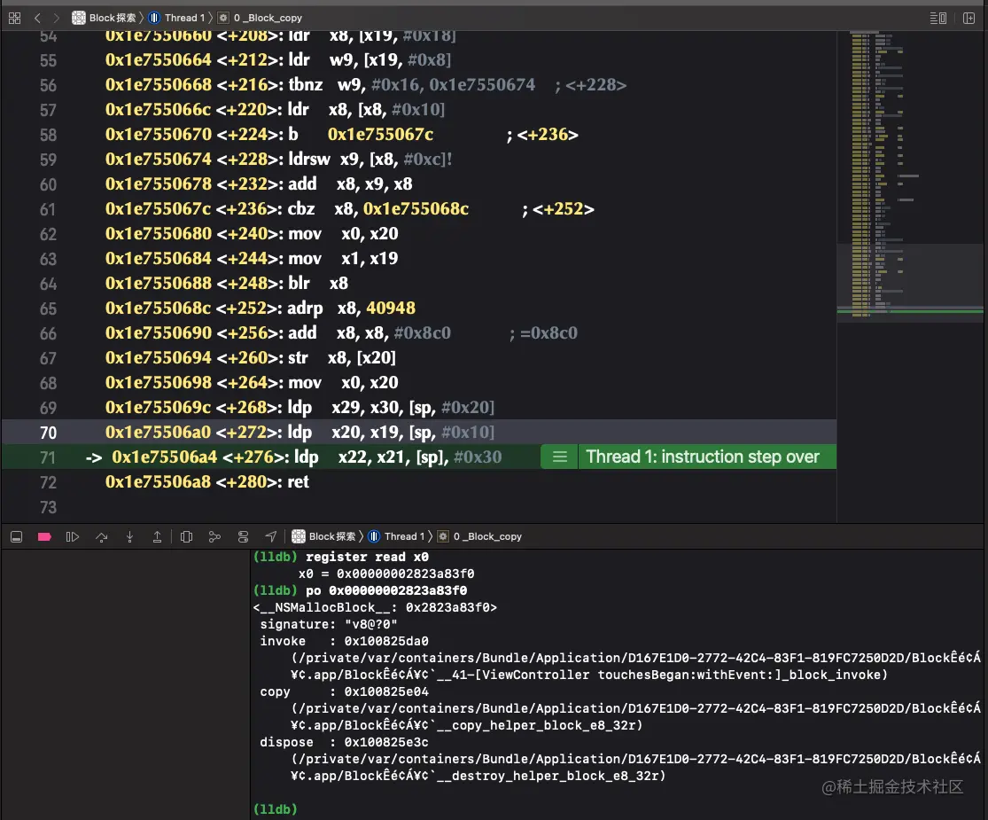Click the 'register read x0' console command

coord(368,558)
